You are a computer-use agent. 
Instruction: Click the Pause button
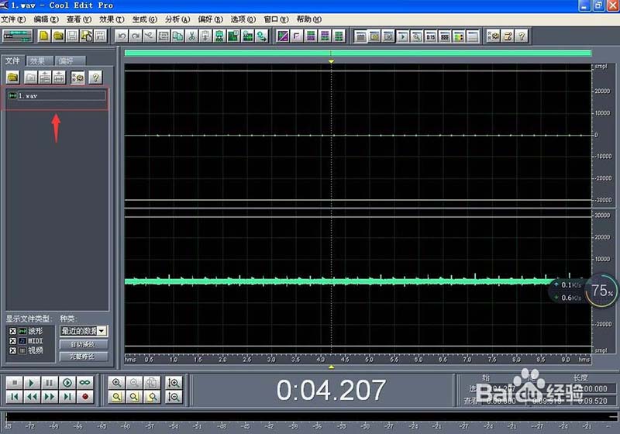(50, 383)
